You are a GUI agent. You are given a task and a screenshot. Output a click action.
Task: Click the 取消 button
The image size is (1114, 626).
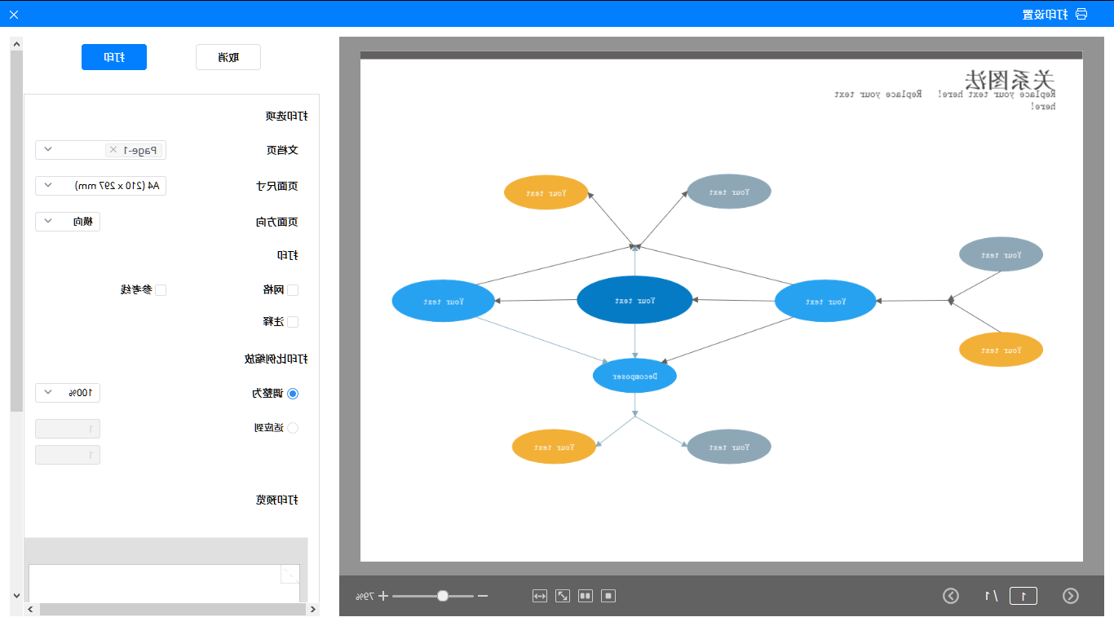click(228, 57)
